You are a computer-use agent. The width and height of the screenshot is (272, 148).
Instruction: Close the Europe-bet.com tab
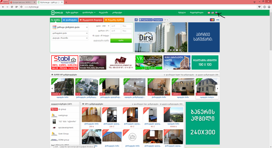34,2
